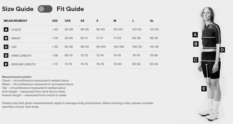
Task: Click the XL size column header
Action: click(x=152, y=21)
